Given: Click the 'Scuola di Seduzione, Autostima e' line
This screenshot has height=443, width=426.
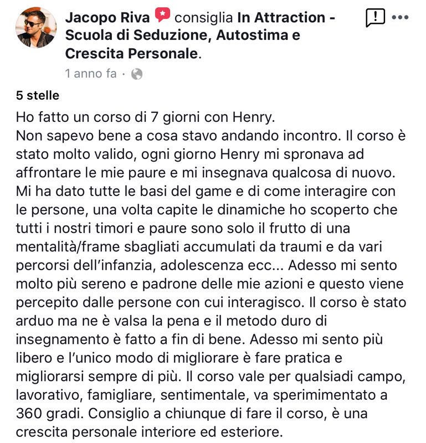Looking at the screenshot, I should coord(183,35).
